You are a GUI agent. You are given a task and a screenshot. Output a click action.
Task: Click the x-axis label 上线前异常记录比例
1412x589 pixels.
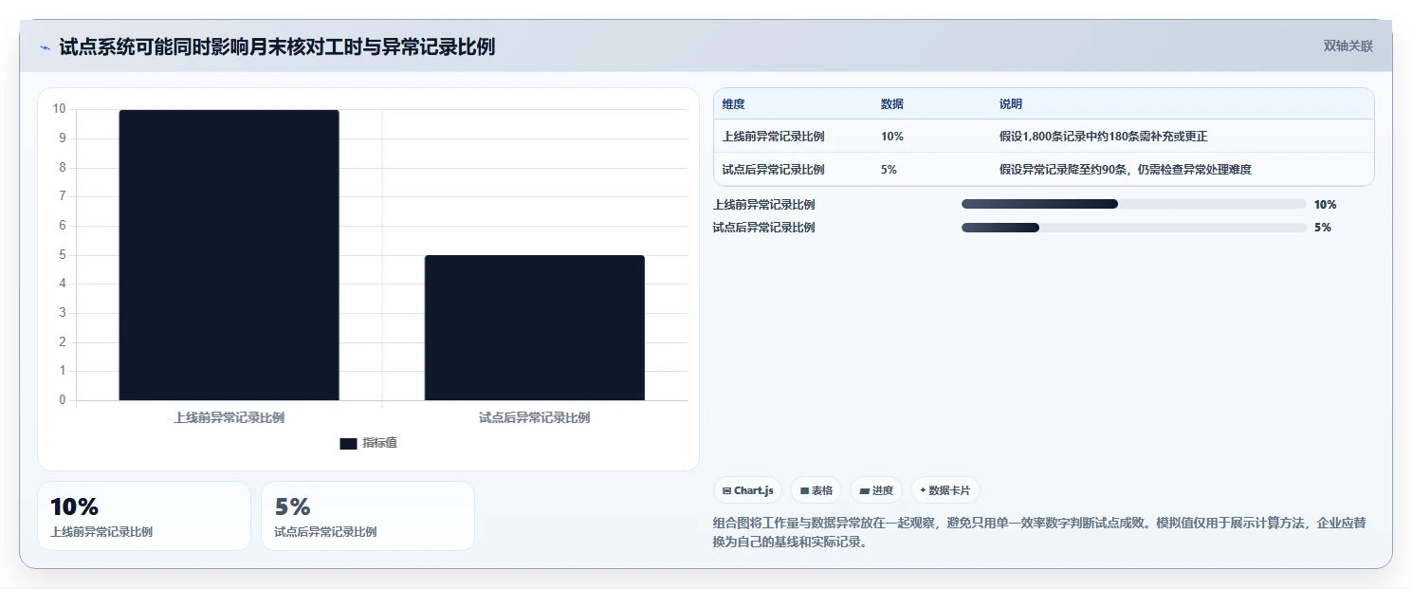pos(229,417)
